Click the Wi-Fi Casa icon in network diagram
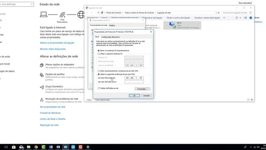The height and width of the screenshot is (150, 266). (x=62, y=15)
